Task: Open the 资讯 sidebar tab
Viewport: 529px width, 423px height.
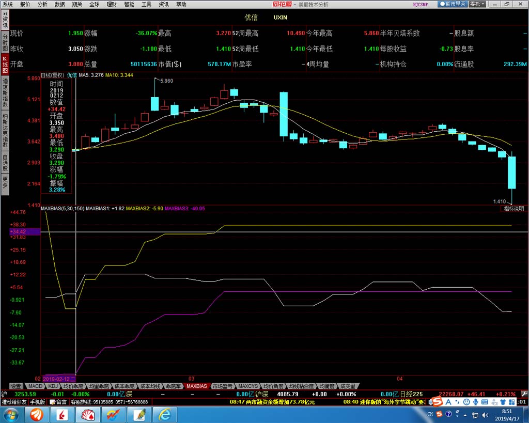Action: click(x=5, y=20)
